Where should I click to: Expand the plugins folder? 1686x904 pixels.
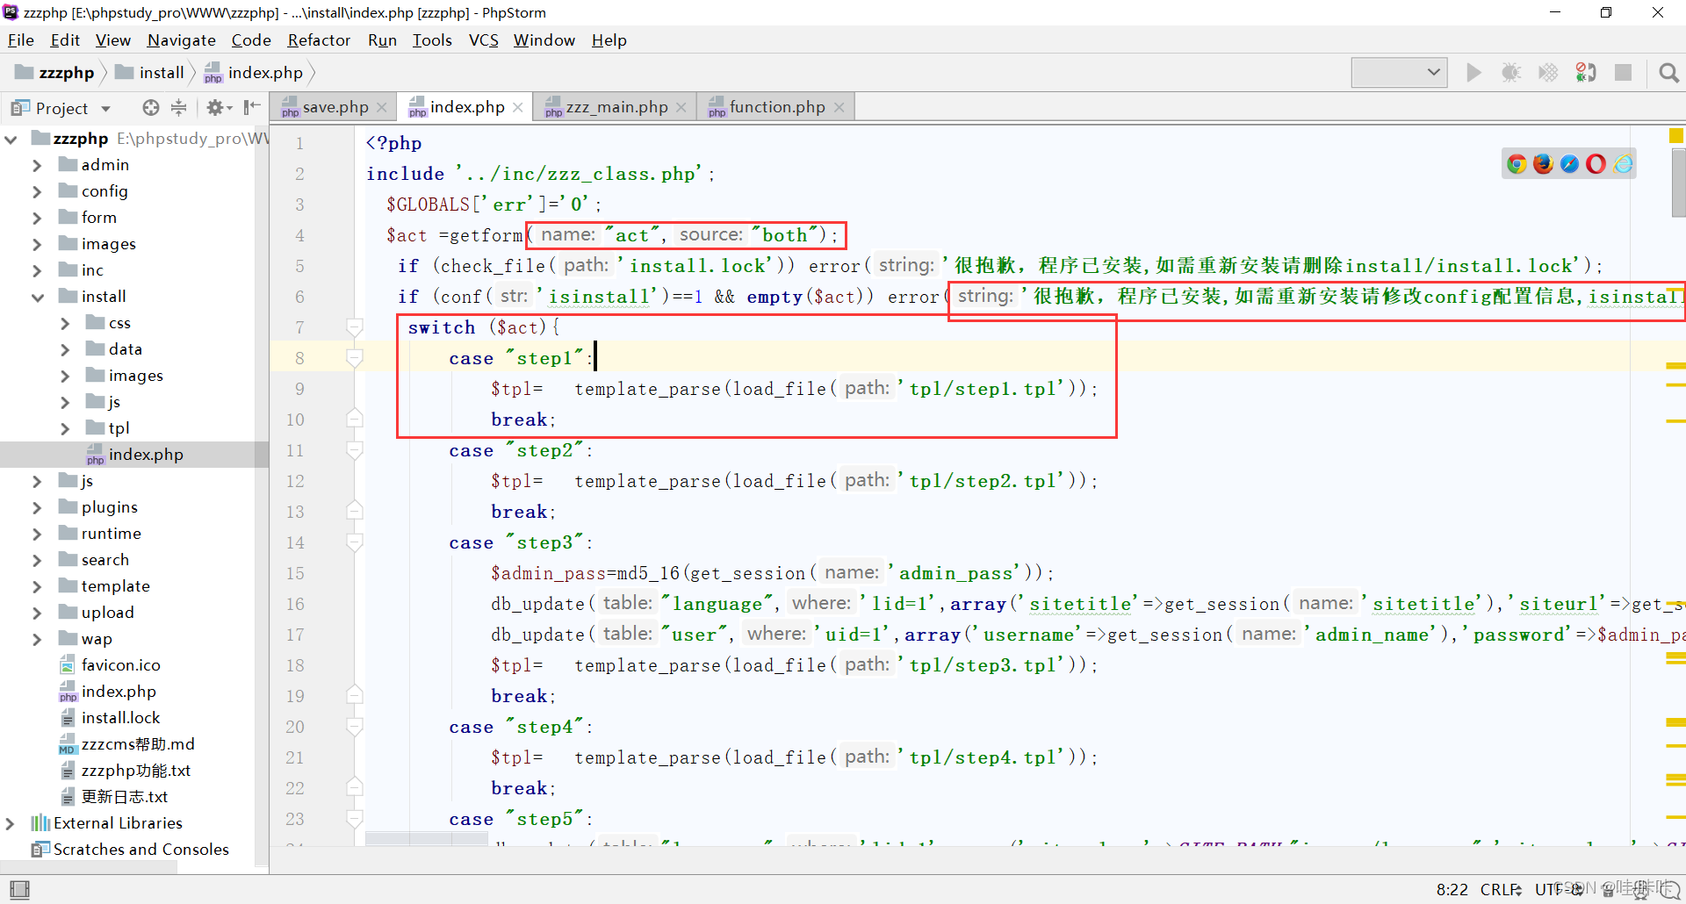pyautogui.click(x=37, y=507)
